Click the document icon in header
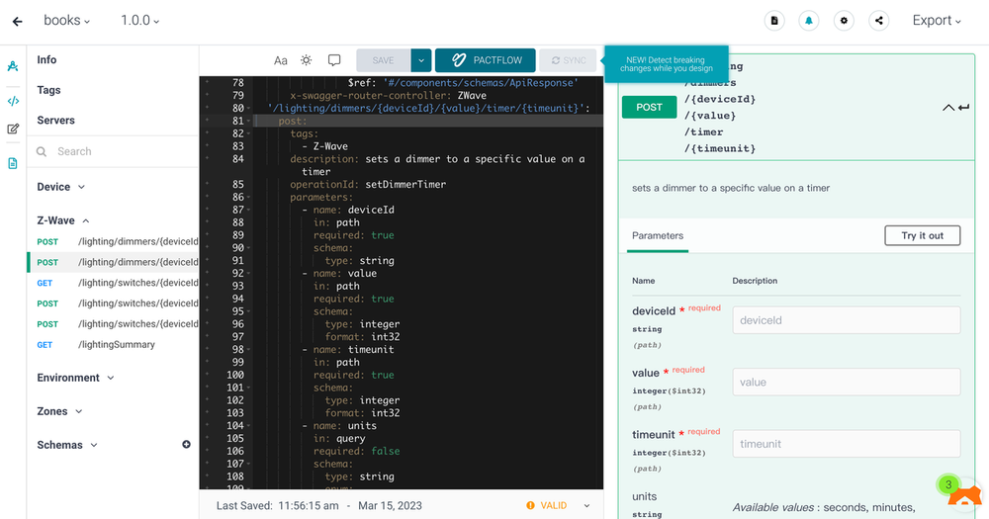 [774, 21]
